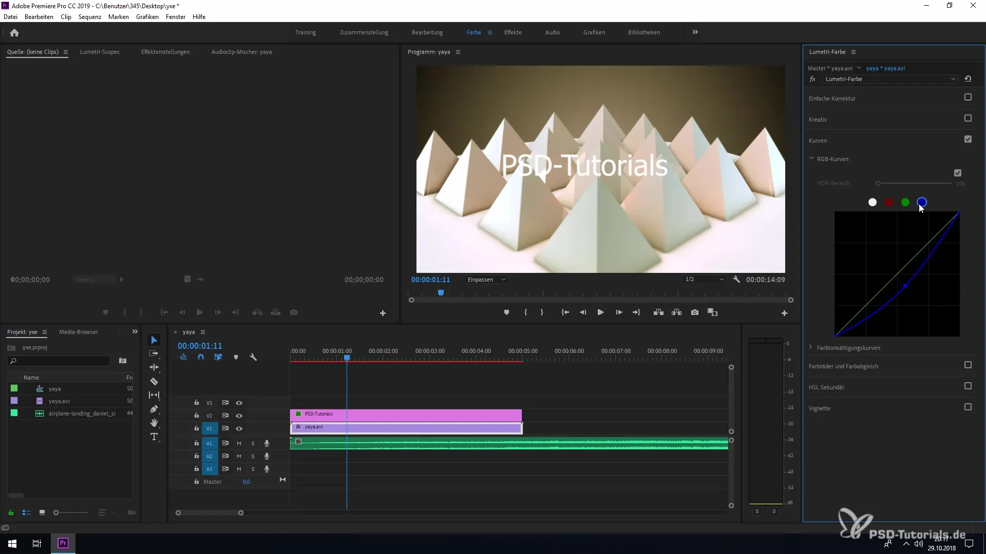
Task: Reset Lumetri-Farbe effect
Action: (x=968, y=79)
